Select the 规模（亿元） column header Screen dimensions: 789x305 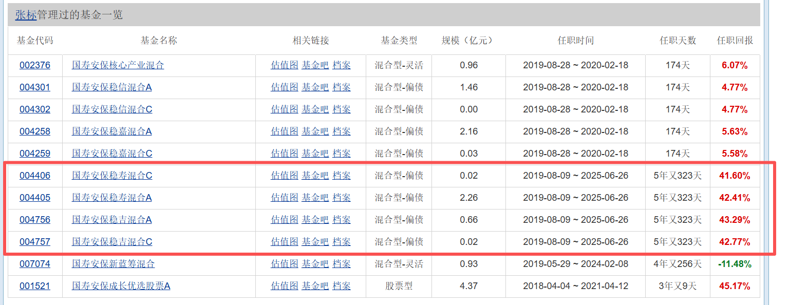(x=468, y=41)
